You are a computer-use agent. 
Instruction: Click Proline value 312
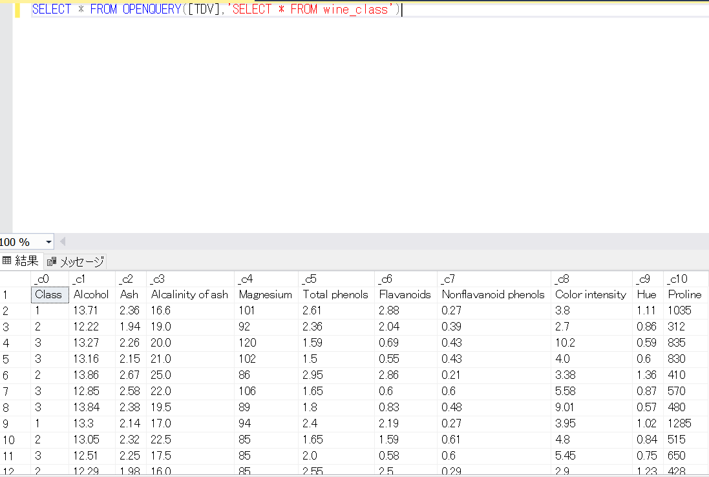pyautogui.click(x=686, y=327)
